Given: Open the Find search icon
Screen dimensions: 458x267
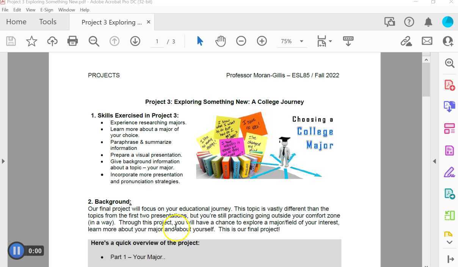Looking at the screenshot, I should click(x=94, y=41).
